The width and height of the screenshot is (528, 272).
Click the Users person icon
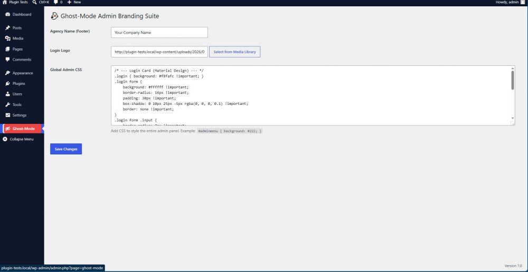(x=8, y=94)
